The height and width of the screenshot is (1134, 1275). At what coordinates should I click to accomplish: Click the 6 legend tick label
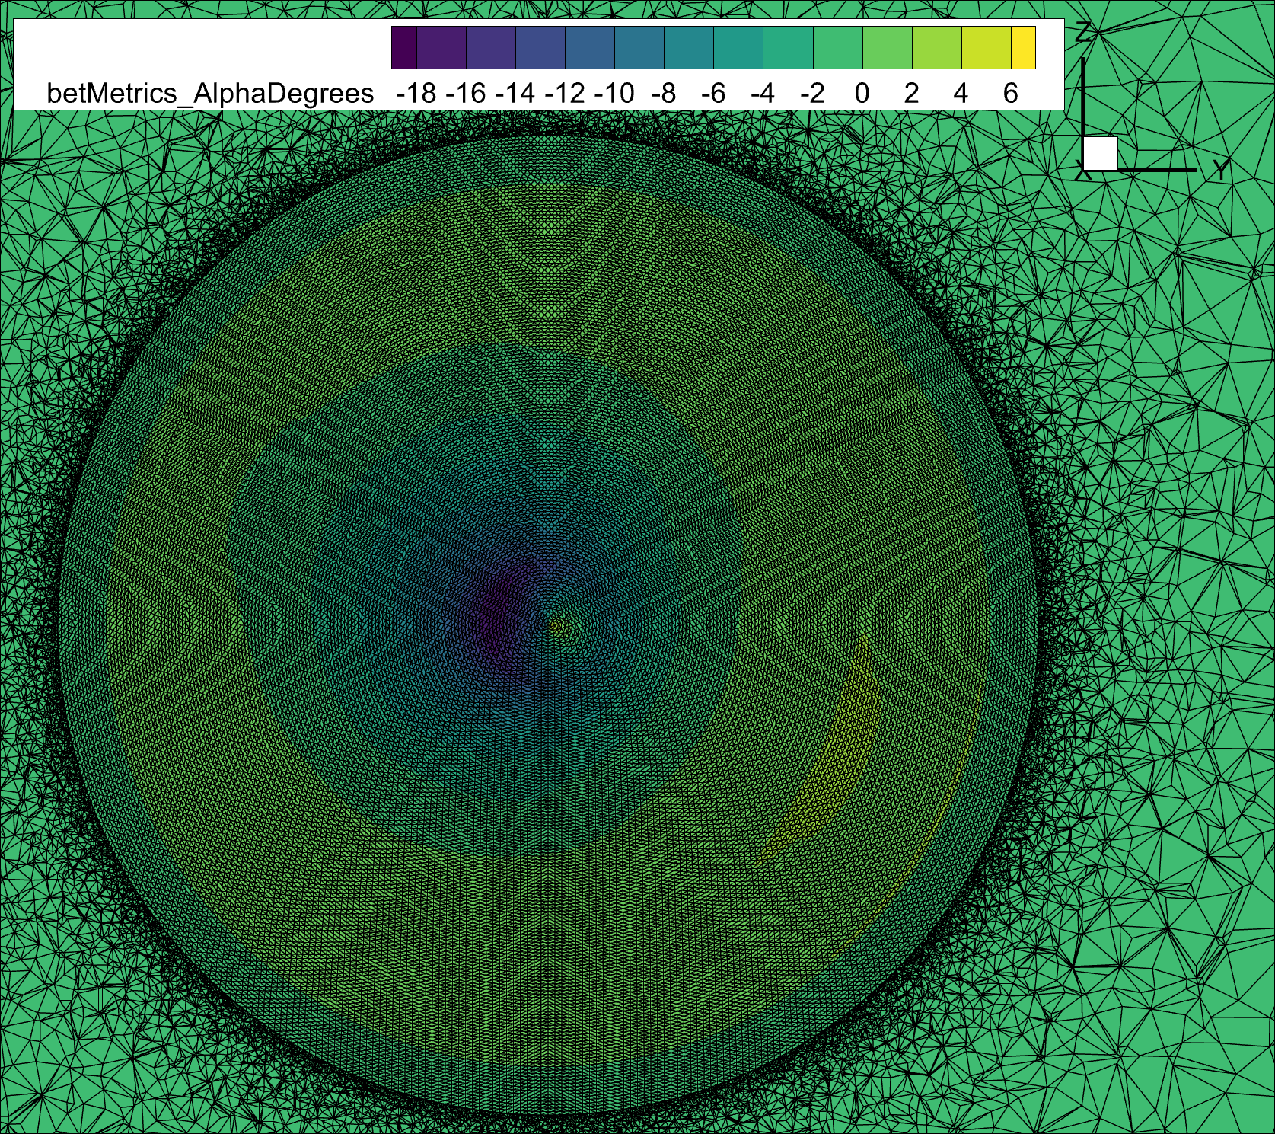[1010, 94]
